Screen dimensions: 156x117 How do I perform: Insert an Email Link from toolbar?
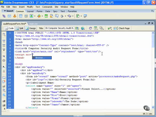(9, 16)
